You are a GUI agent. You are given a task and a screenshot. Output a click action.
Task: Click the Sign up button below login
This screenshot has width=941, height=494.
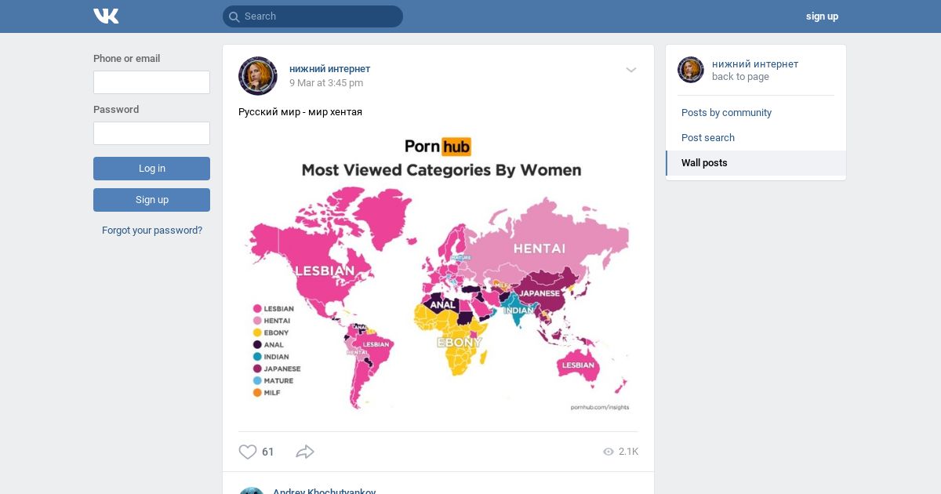151,200
